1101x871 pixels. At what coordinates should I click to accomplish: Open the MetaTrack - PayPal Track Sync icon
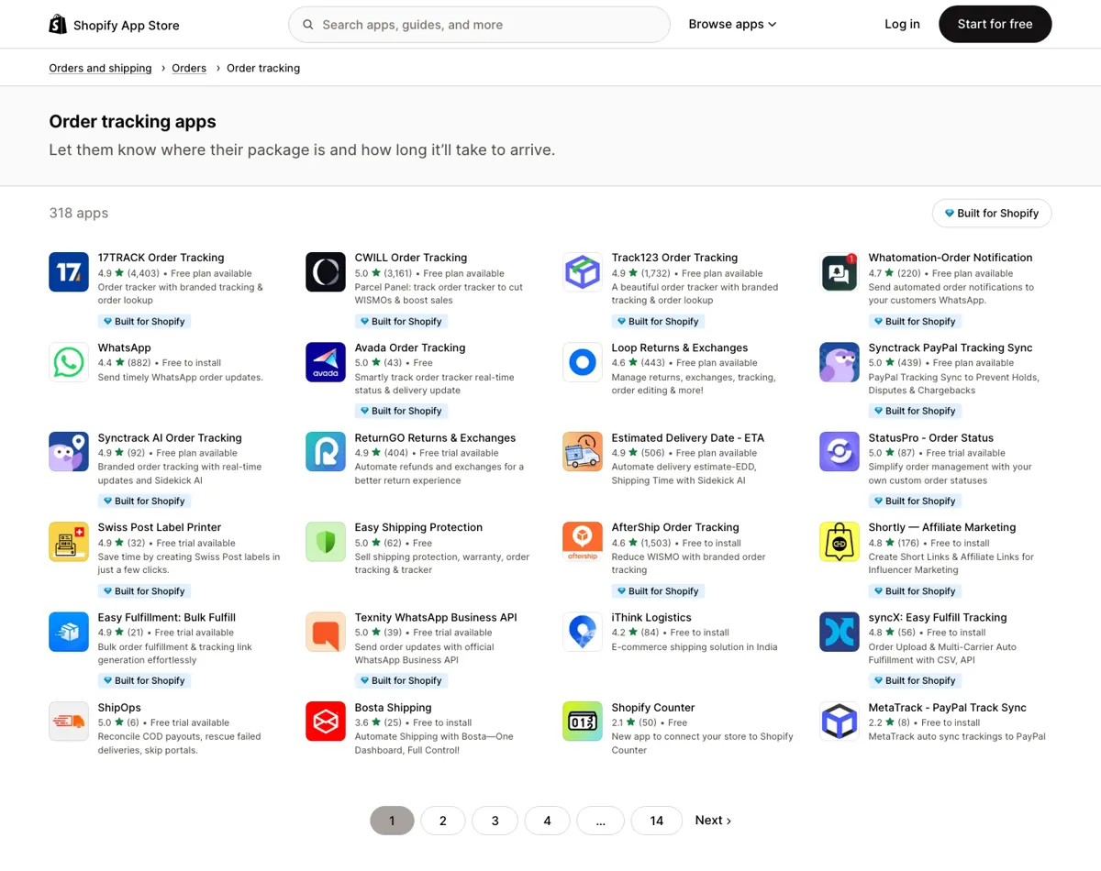coord(840,722)
